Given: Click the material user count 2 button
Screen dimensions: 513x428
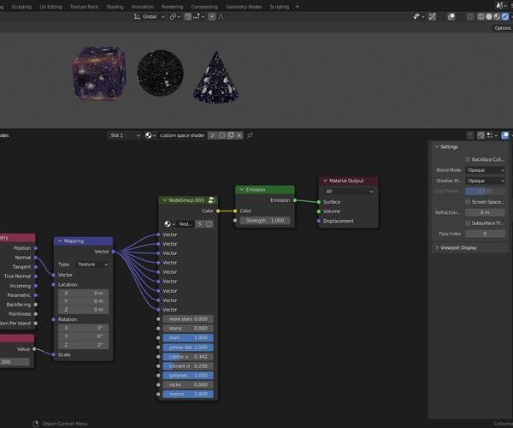Looking at the screenshot, I should tap(212, 135).
